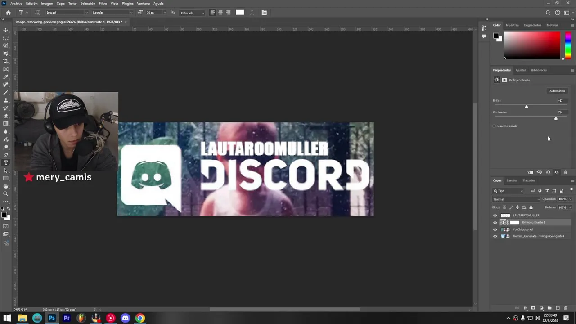Image resolution: width=576 pixels, height=324 pixels.
Task: Select the Hand tool
Action: pyautogui.click(x=6, y=186)
